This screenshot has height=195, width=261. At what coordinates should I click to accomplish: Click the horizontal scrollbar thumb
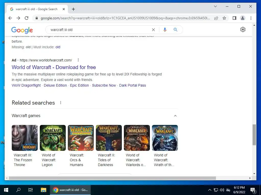click(x=112, y=178)
